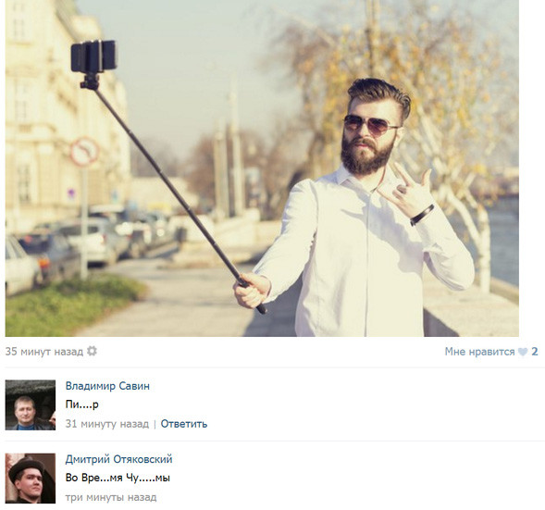Click the phone on the selfie stick in photo
Viewport: 545px width, 510px height.
93,56
